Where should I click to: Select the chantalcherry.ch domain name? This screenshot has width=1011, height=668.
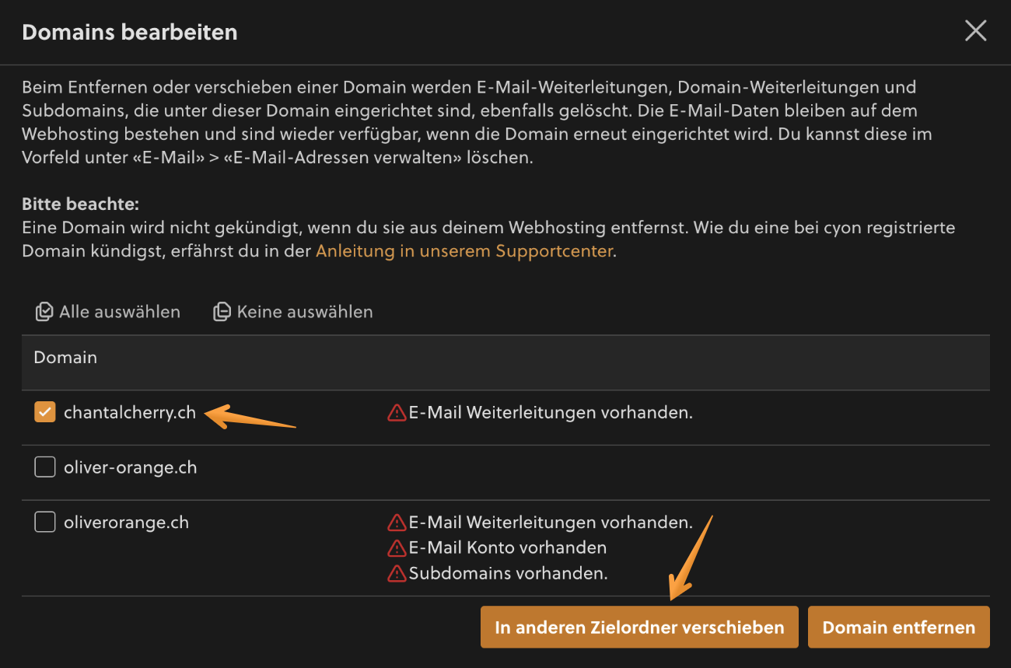[x=130, y=412]
